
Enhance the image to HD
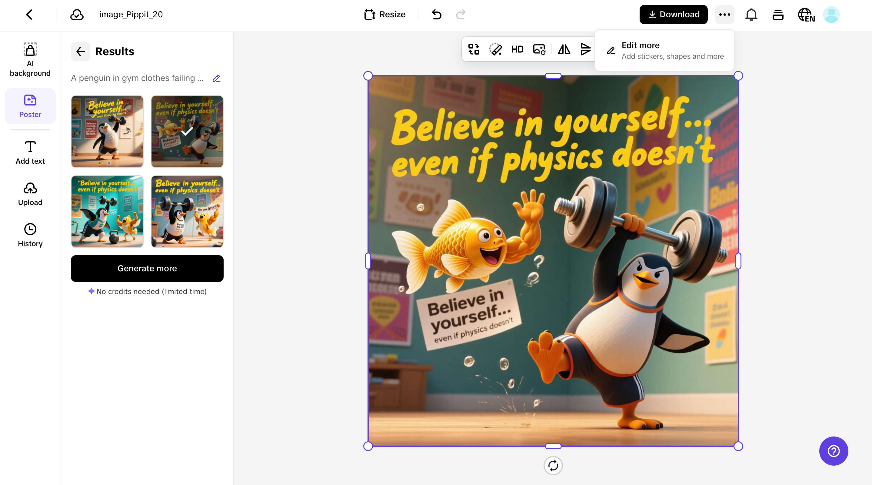point(517,49)
